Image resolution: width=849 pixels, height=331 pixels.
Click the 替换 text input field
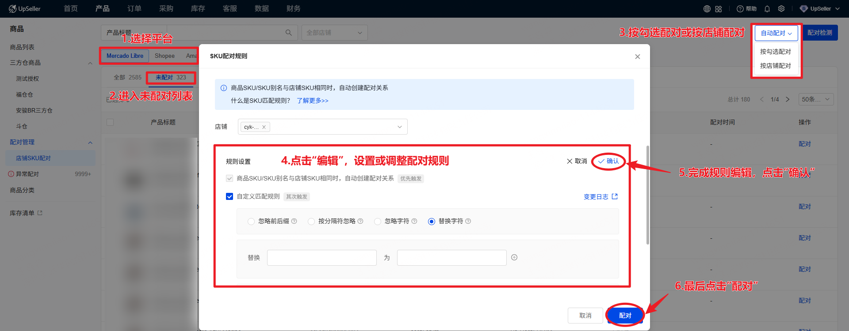[x=321, y=258]
